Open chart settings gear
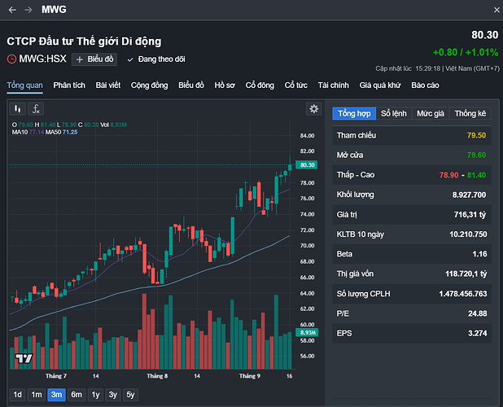The height and width of the screenshot is (407, 503). point(314,109)
